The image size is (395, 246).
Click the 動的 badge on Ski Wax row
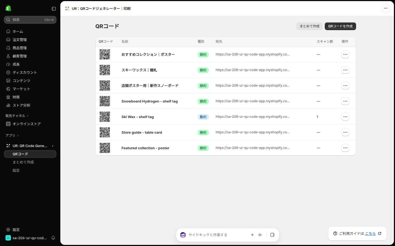(x=203, y=117)
